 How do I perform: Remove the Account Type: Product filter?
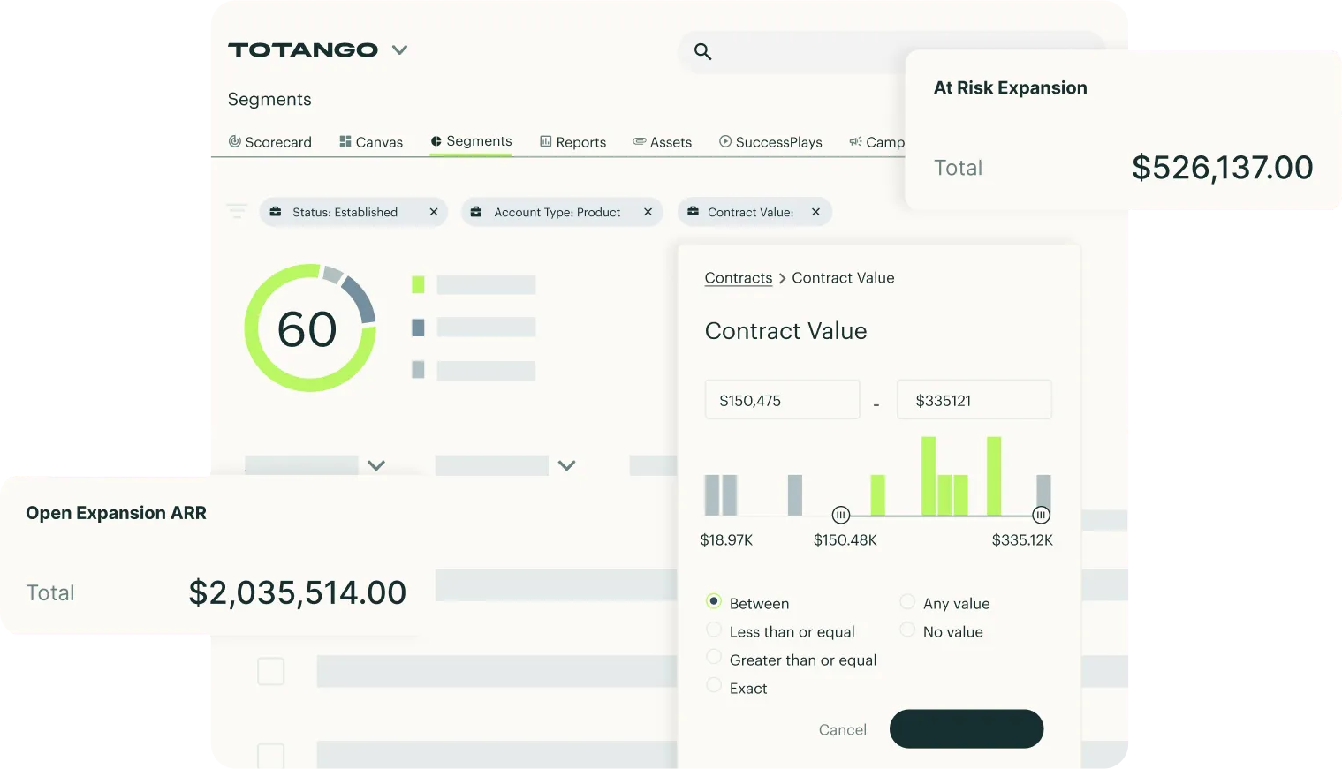point(648,212)
